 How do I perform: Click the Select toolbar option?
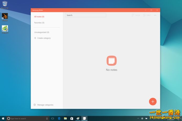[147, 15]
